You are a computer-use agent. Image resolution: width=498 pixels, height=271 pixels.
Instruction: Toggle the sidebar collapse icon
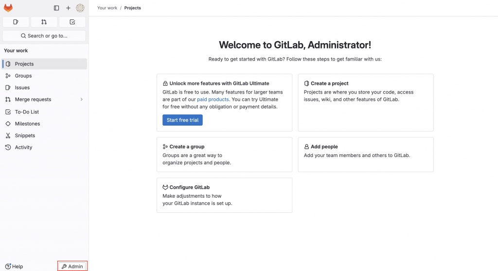(56, 8)
